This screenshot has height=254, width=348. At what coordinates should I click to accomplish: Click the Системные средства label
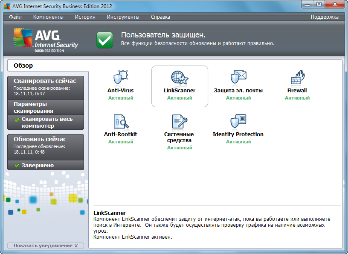coord(179,137)
